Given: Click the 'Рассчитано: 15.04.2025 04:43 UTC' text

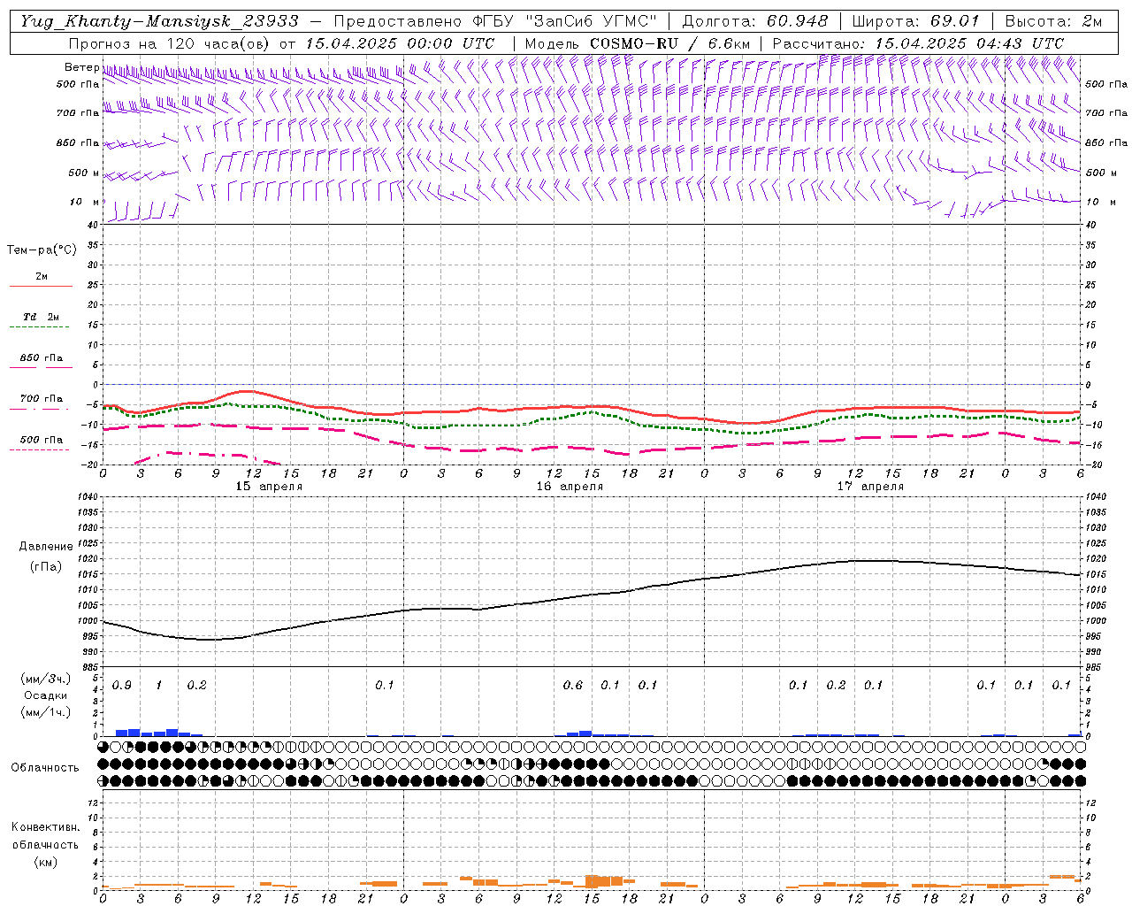Looking at the screenshot, I should pyautogui.click(x=918, y=43).
